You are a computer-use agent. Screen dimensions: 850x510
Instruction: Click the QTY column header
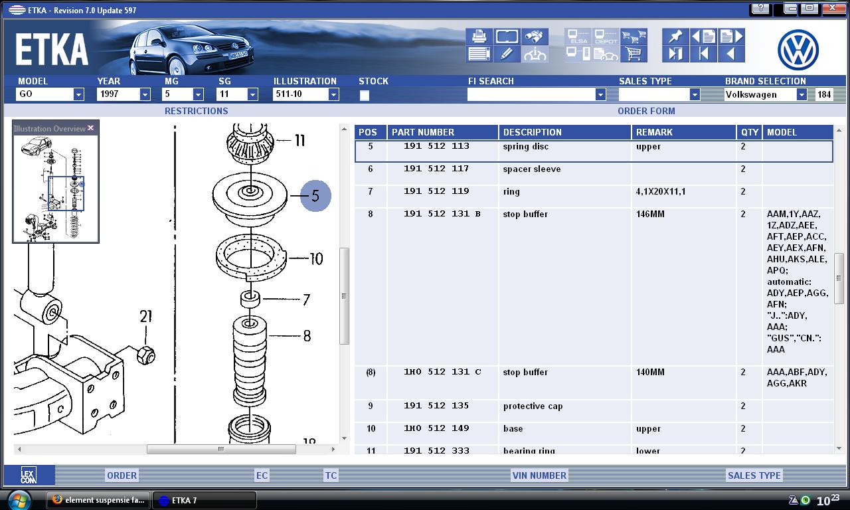coord(750,132)
